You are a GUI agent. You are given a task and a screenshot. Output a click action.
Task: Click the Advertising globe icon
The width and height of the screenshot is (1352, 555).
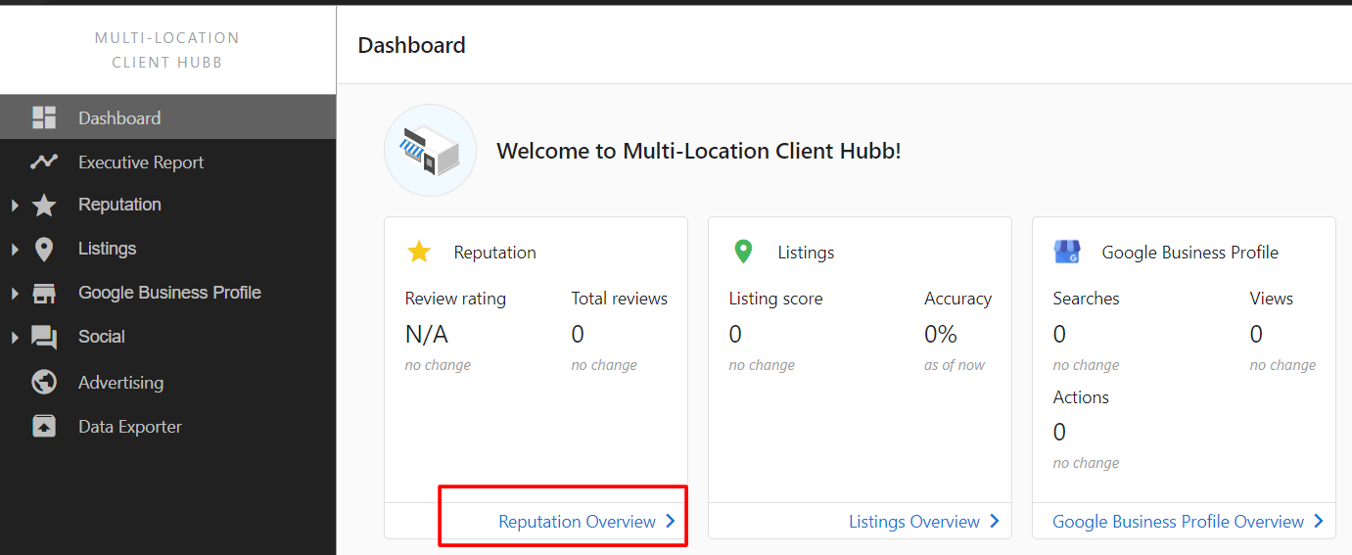tap(44, 382)
